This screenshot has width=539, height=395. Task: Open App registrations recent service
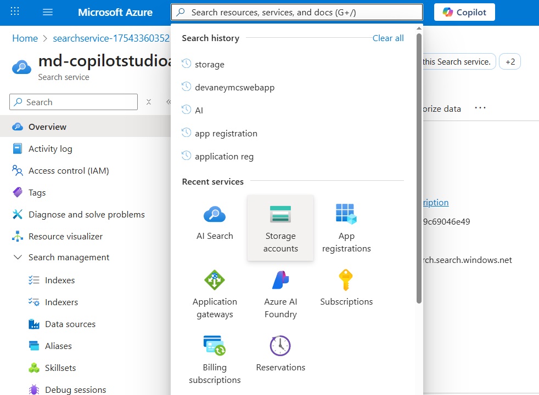[346, 228]
